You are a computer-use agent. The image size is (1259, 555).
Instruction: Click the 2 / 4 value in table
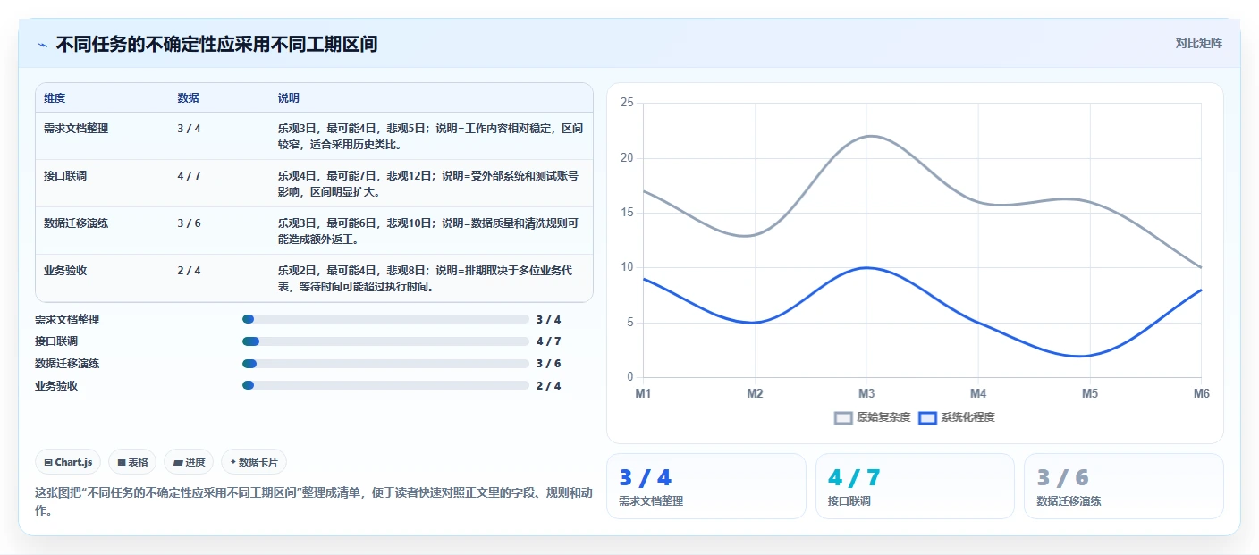point(189,271)
